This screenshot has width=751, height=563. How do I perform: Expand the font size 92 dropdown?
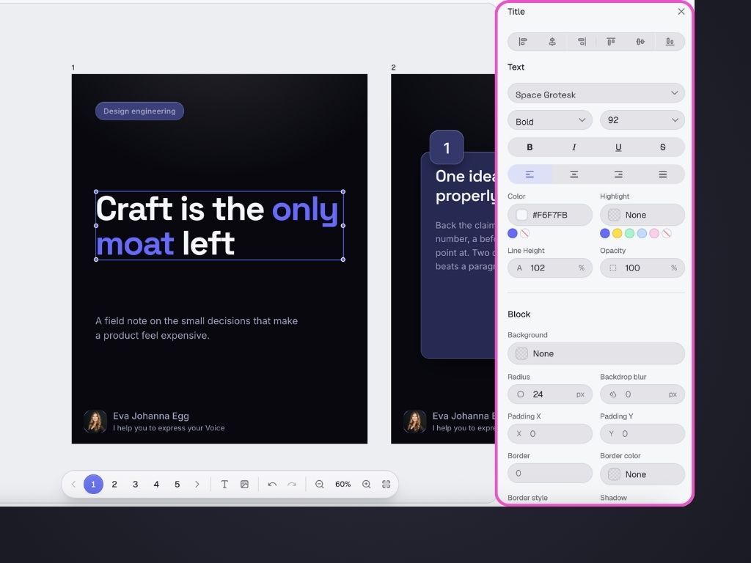(642, 120)
